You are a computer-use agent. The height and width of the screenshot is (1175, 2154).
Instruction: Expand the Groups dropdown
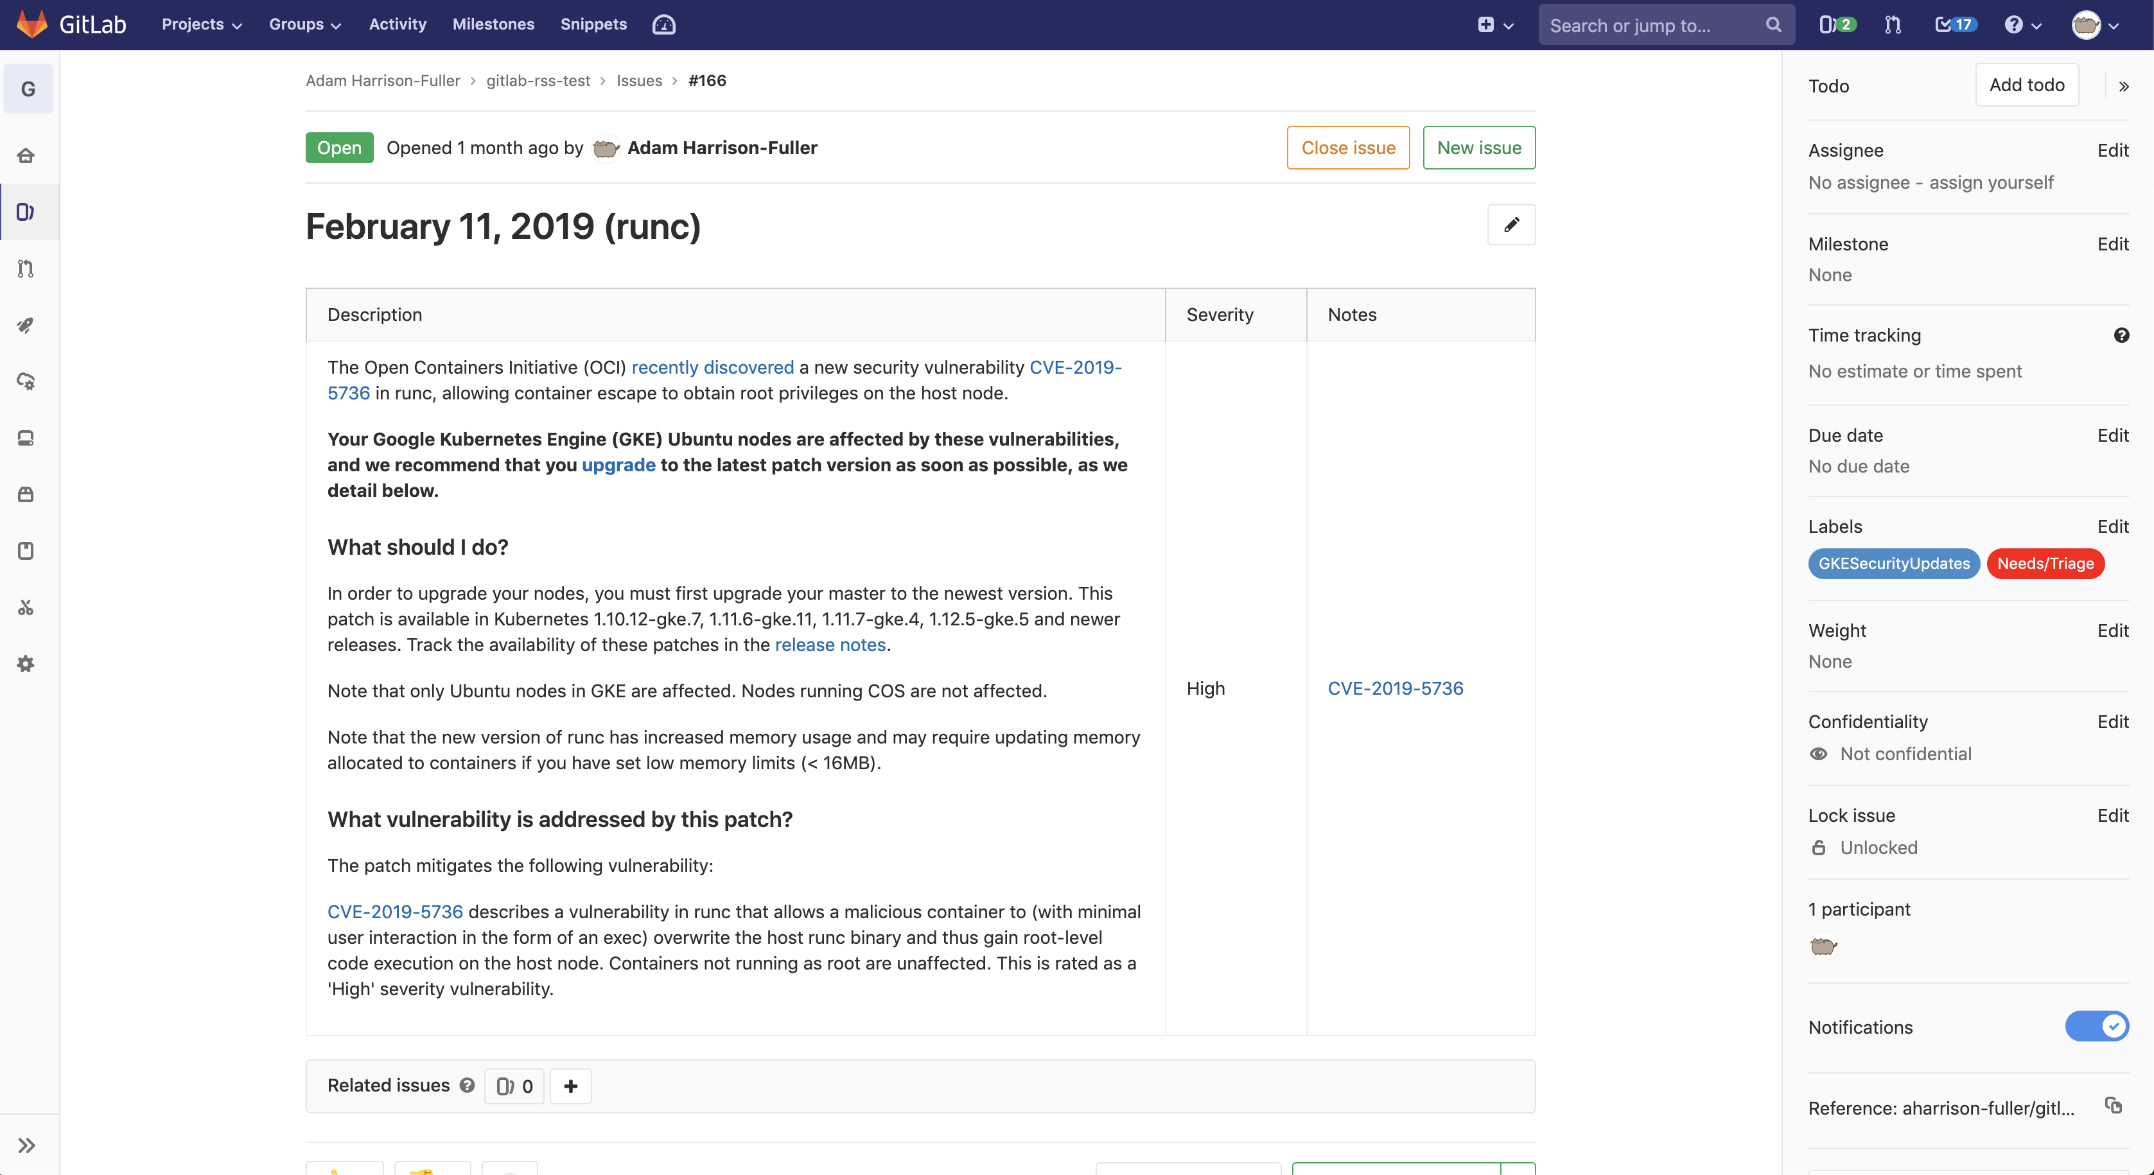click(305, 24)
